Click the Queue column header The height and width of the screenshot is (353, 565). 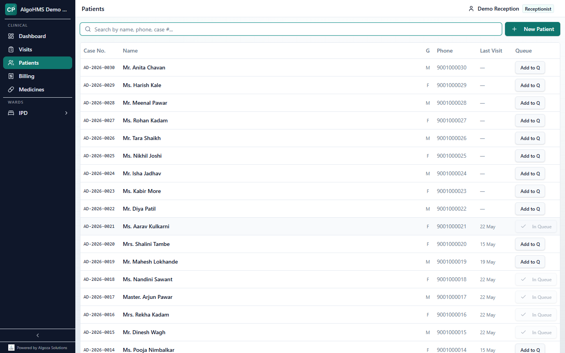point(524,51)
